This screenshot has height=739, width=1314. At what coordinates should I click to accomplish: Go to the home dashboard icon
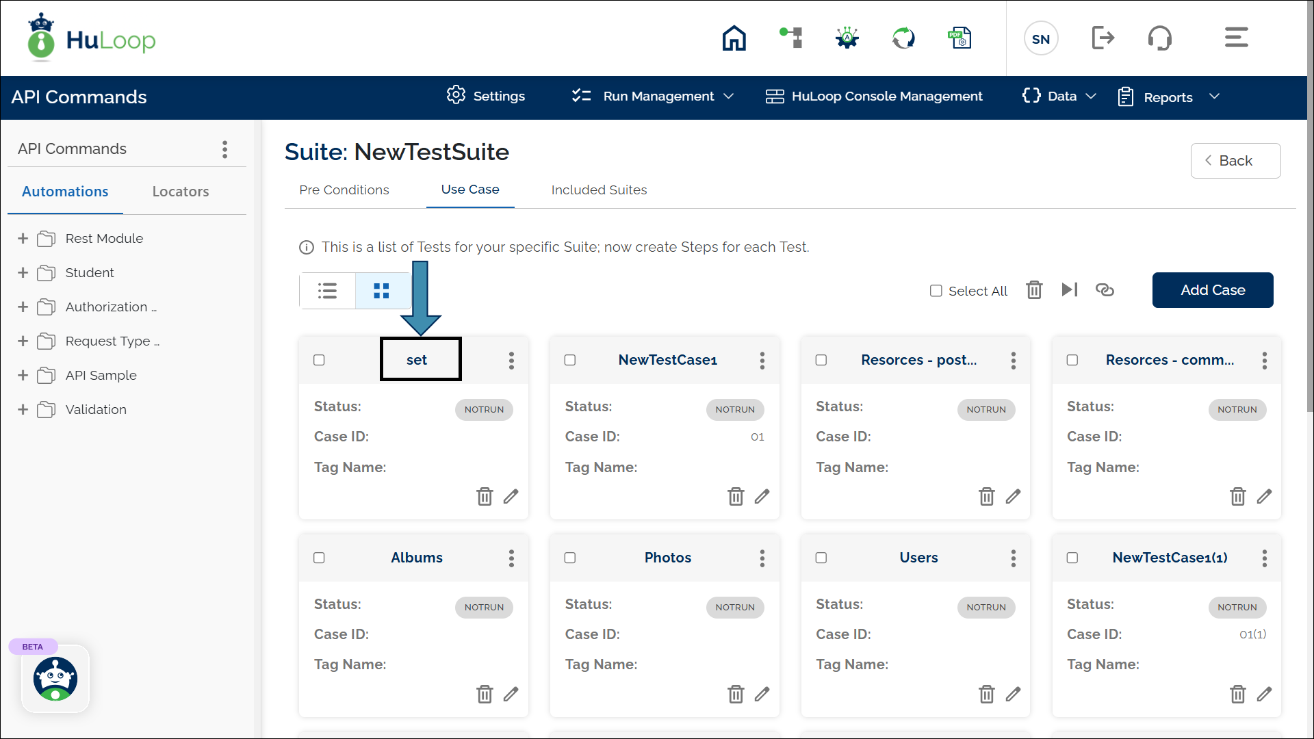click(734, 38)
